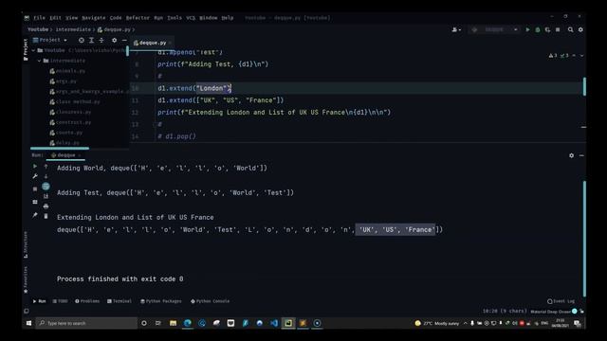Open run configuration wrench in Run panel
The image size is (607, 341).
pyautogui.click(x=35, y=176)
